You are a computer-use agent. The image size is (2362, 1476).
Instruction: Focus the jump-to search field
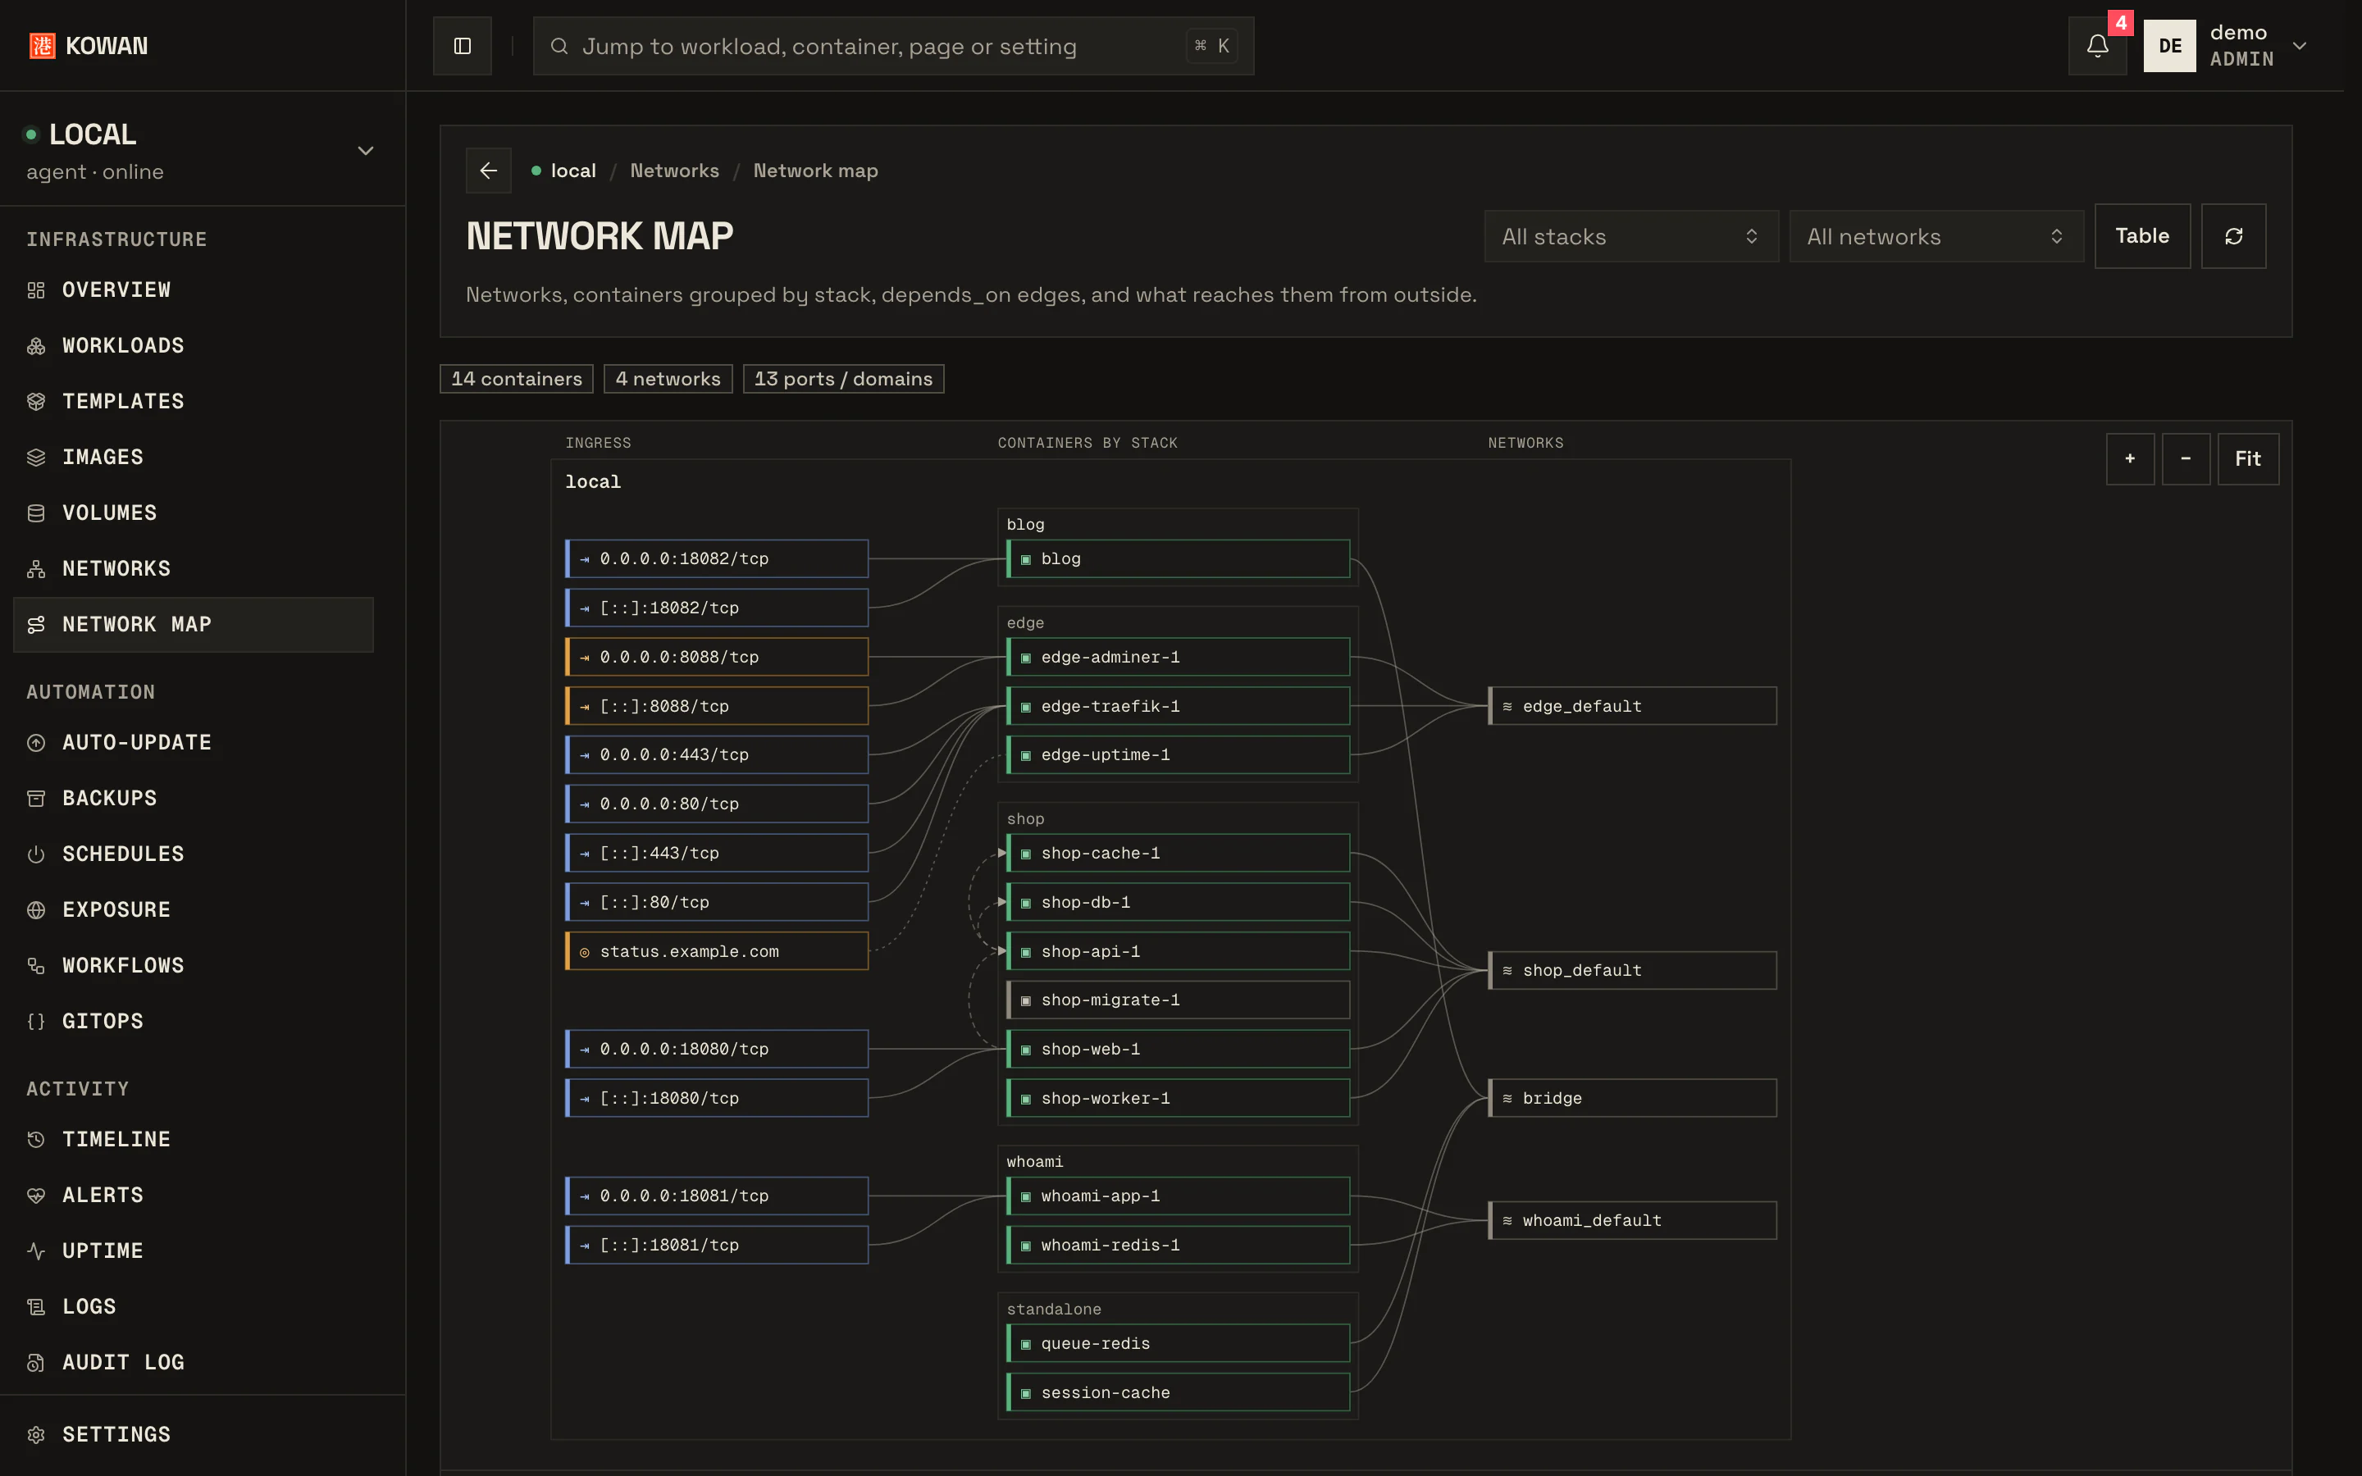pos(893,46)
